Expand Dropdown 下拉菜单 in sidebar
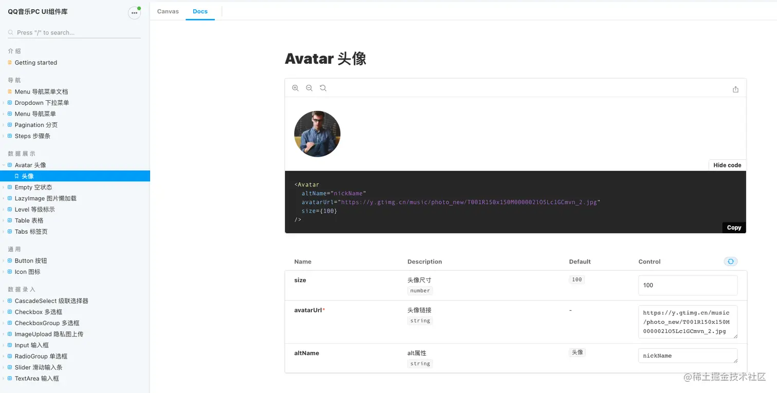Viewport: 777px width, 393px height. pos(42,103)
